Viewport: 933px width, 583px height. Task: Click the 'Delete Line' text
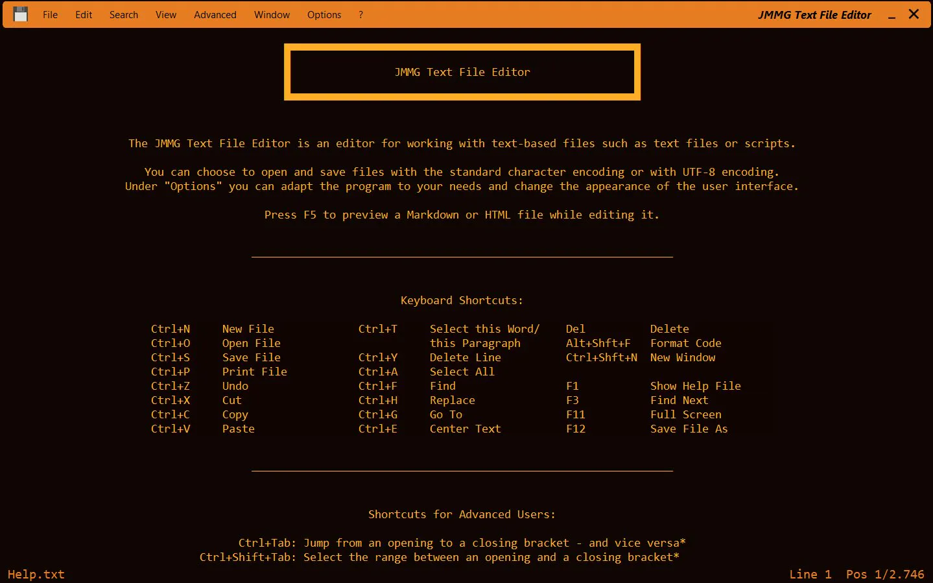[466, 357]
